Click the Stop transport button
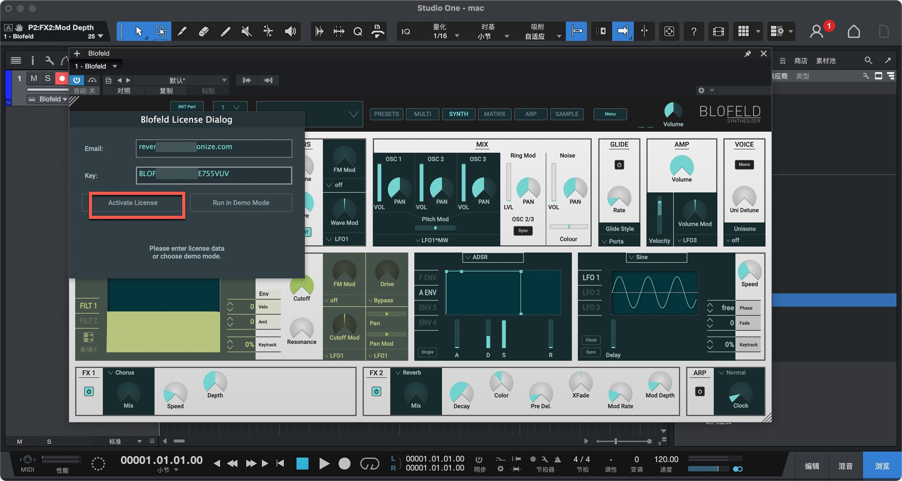The image size is (902, 481). 302,464
